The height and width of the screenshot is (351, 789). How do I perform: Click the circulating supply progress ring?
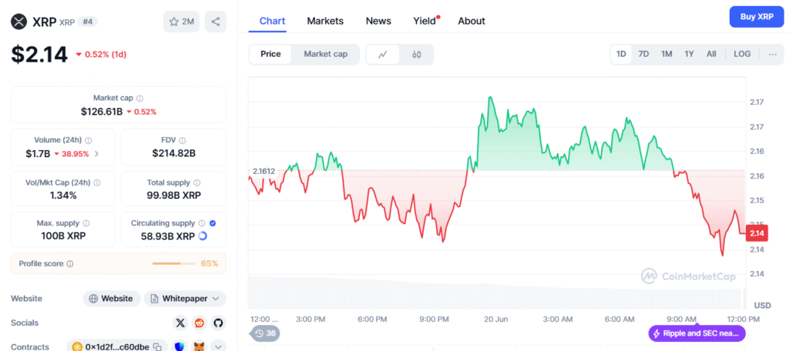[203, 236]
